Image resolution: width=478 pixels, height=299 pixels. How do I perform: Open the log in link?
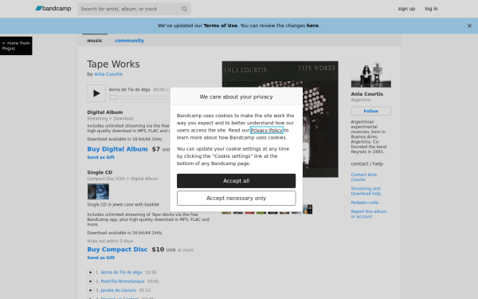pos(431,9)
